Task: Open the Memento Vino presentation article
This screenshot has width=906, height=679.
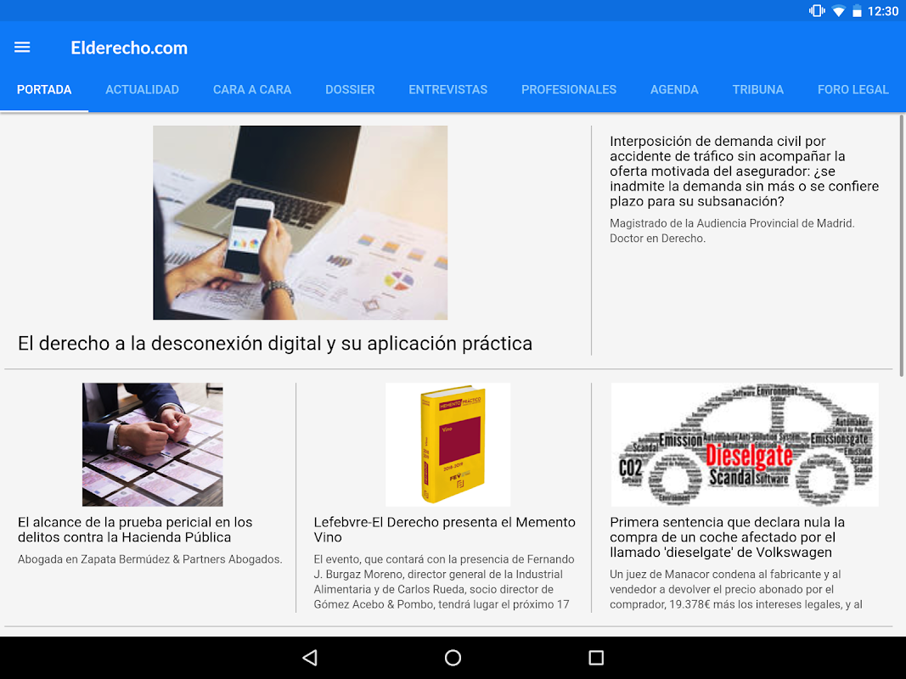Action: [444, 530]
